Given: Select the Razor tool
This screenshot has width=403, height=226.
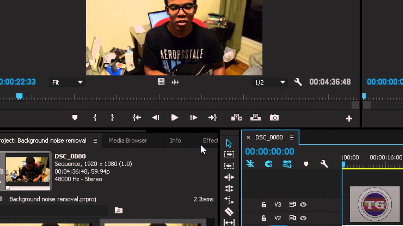Looking at the screenshot, I should point(229,212).
